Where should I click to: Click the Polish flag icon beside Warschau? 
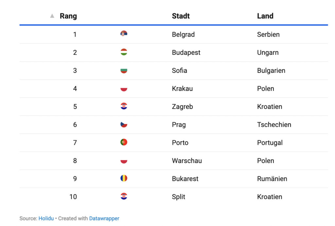point(124,160)
